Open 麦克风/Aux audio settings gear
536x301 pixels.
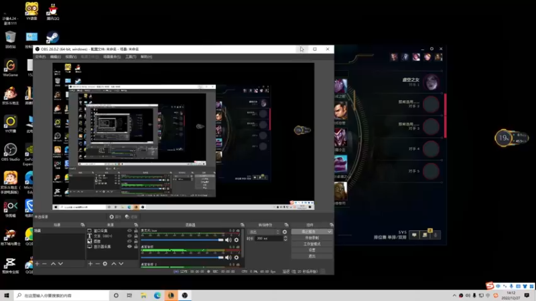click(x=237, y=240)
